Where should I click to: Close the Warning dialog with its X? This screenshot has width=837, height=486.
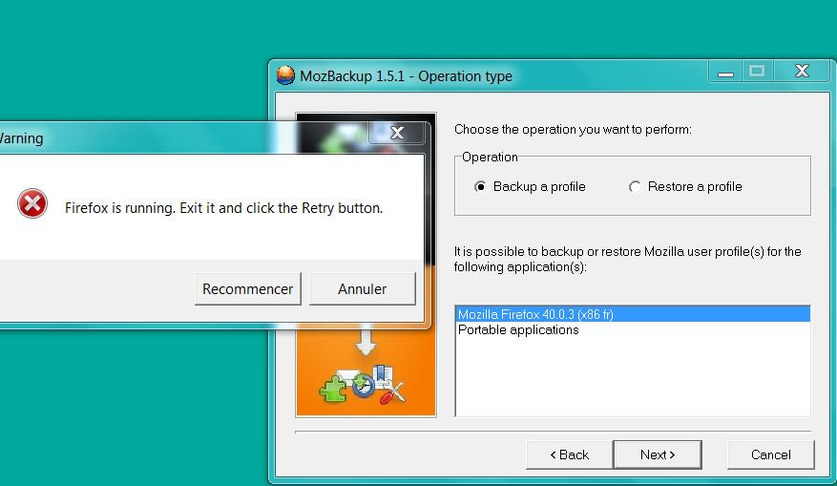click(397, 133)
